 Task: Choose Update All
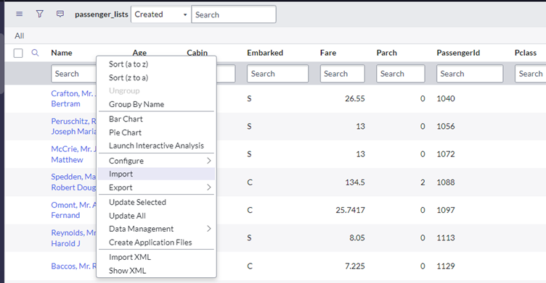point(128,216)
